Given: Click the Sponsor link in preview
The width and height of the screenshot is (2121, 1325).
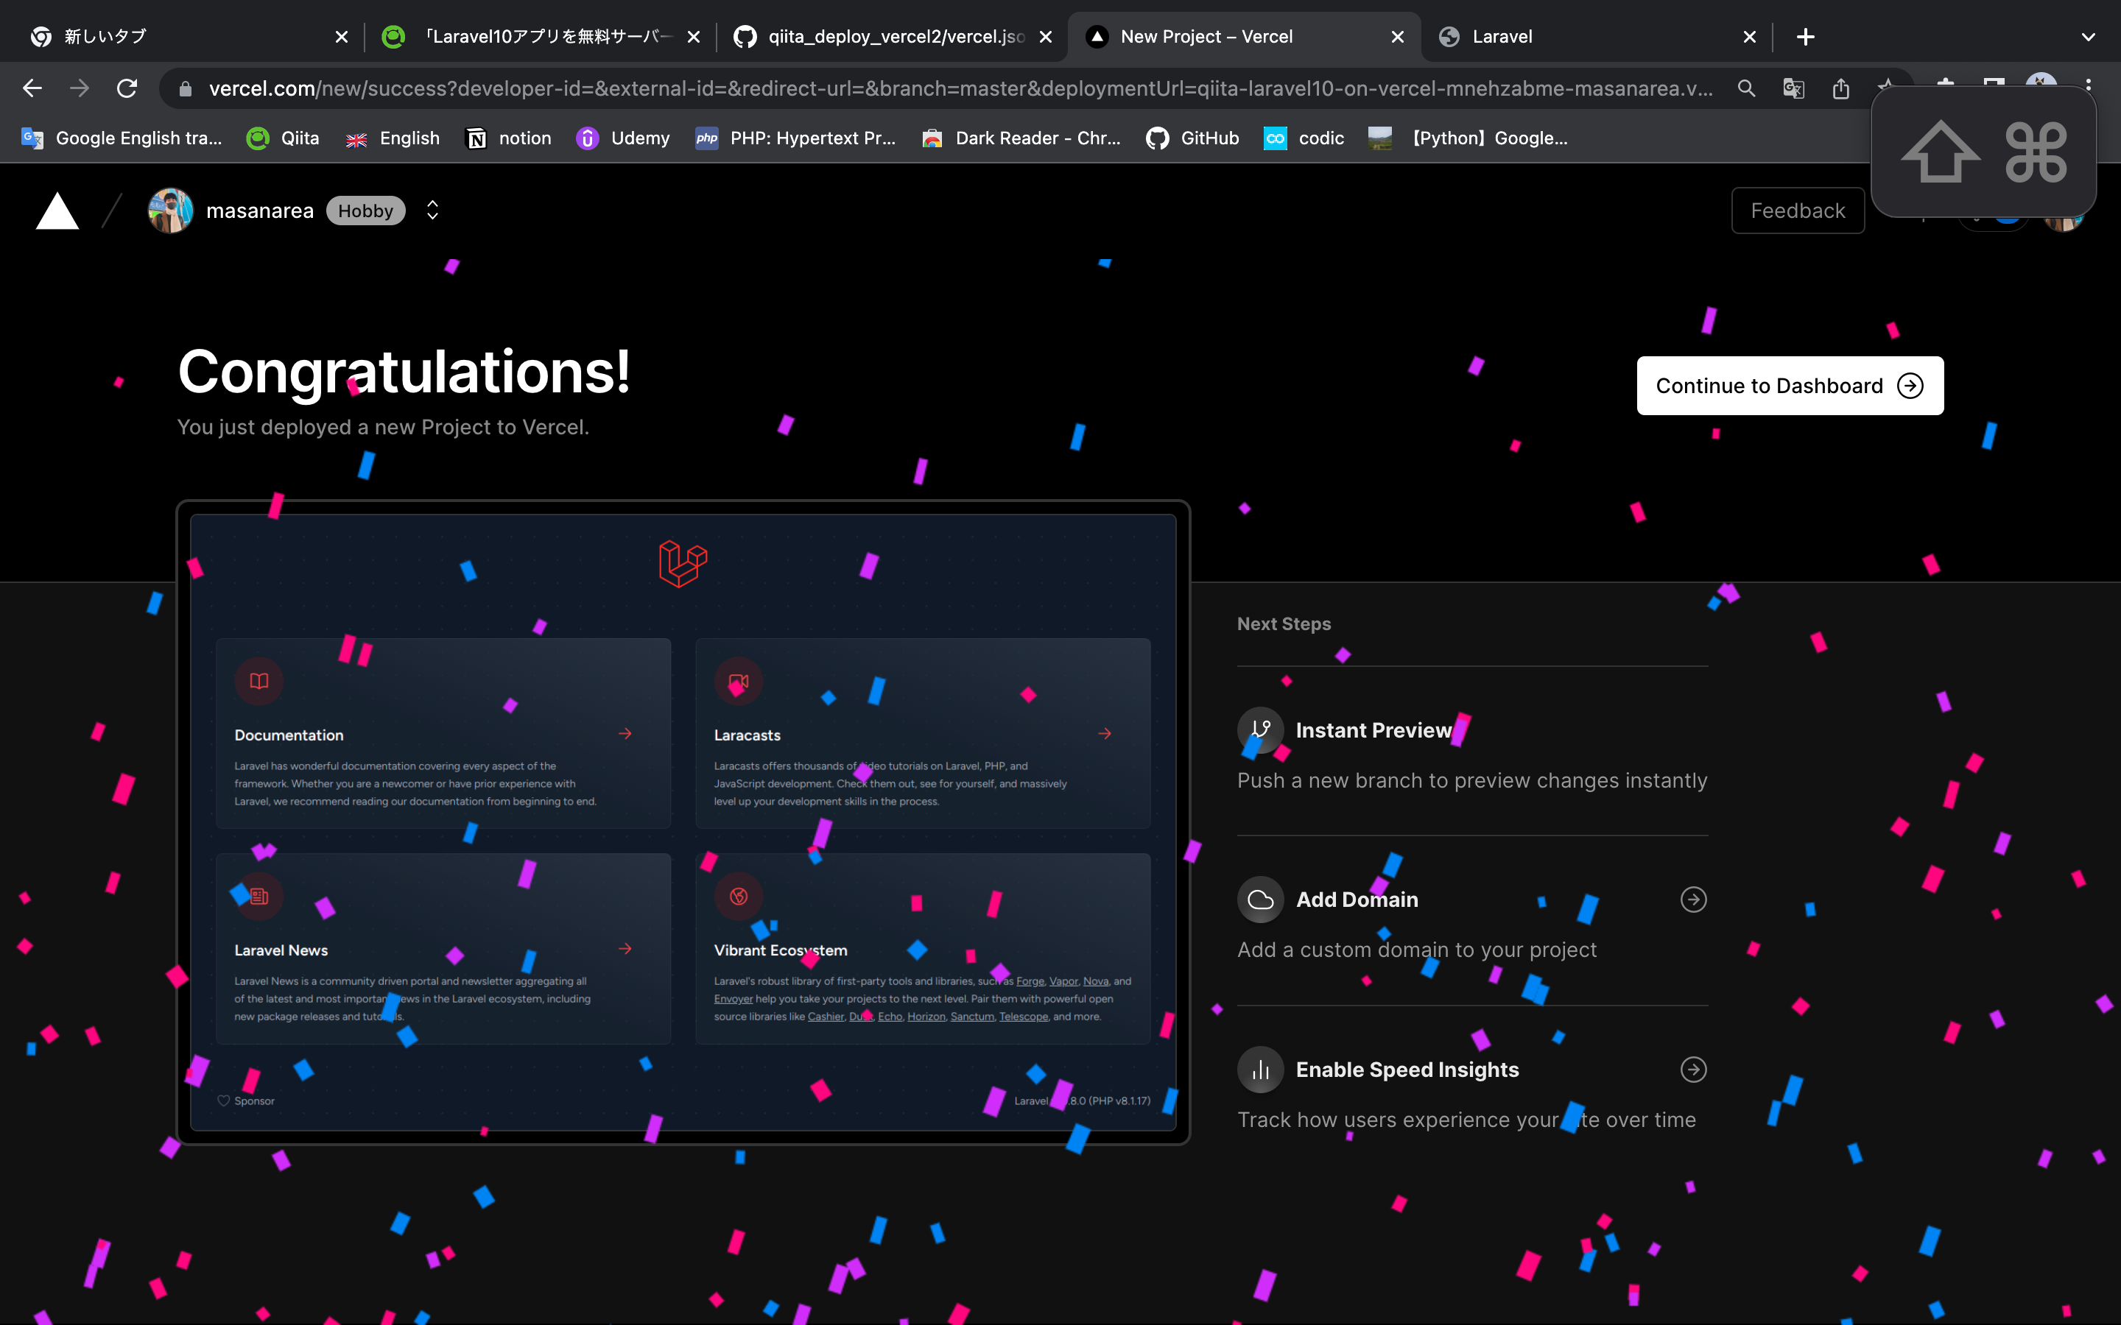Looking at the screenshot, I should (246, 1100).
